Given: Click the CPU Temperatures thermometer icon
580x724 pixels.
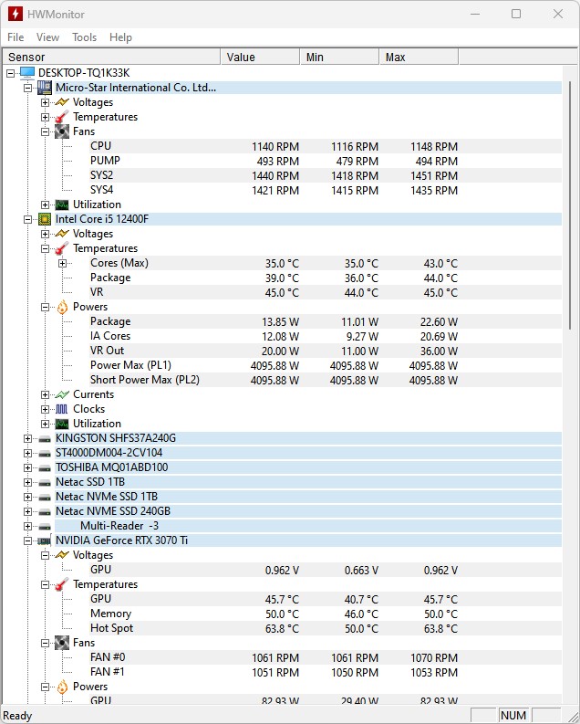Looking at the screenshot, I should coord(62,248).
